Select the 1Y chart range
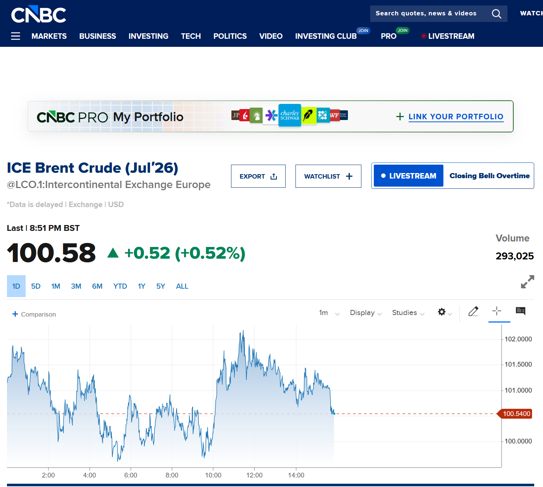The image size is (543, 487). coord(141,286)
